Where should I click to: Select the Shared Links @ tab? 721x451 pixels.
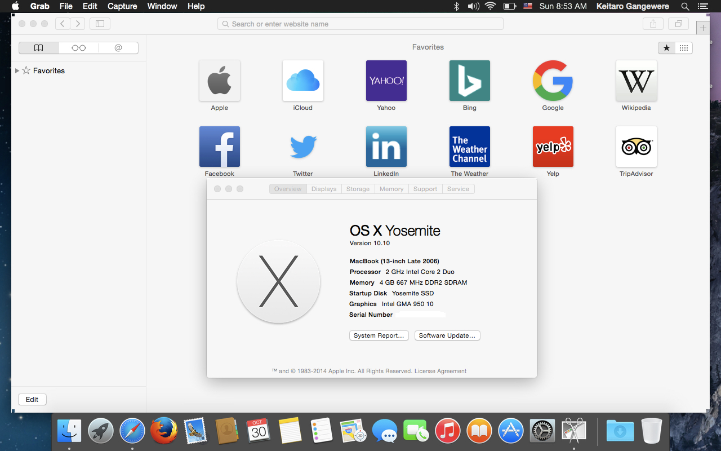[118, 48]
